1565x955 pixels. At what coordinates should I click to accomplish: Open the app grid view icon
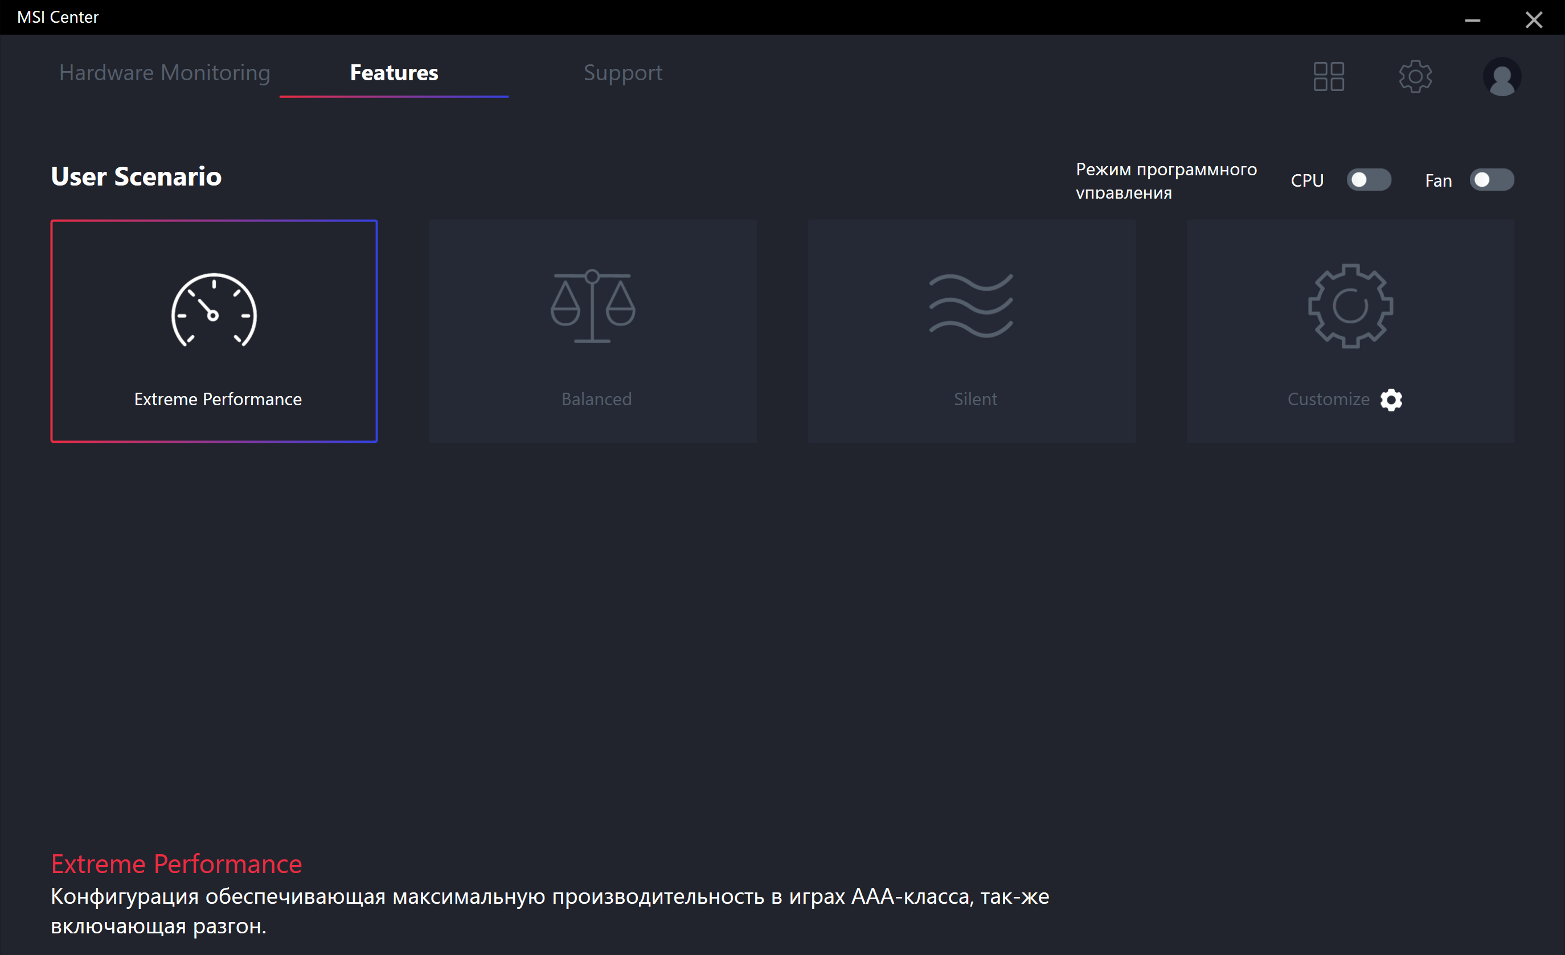1328,77
